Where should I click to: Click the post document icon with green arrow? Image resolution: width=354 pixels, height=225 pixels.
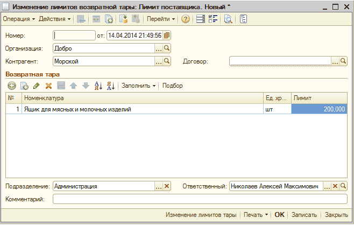[124, 19]
